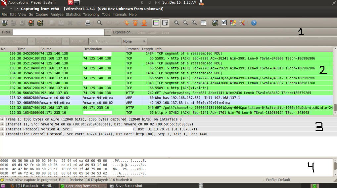This screenshot has height=188, width=337.
Task: Sort packets by the Protocol column header
Action: click(133, 49)
